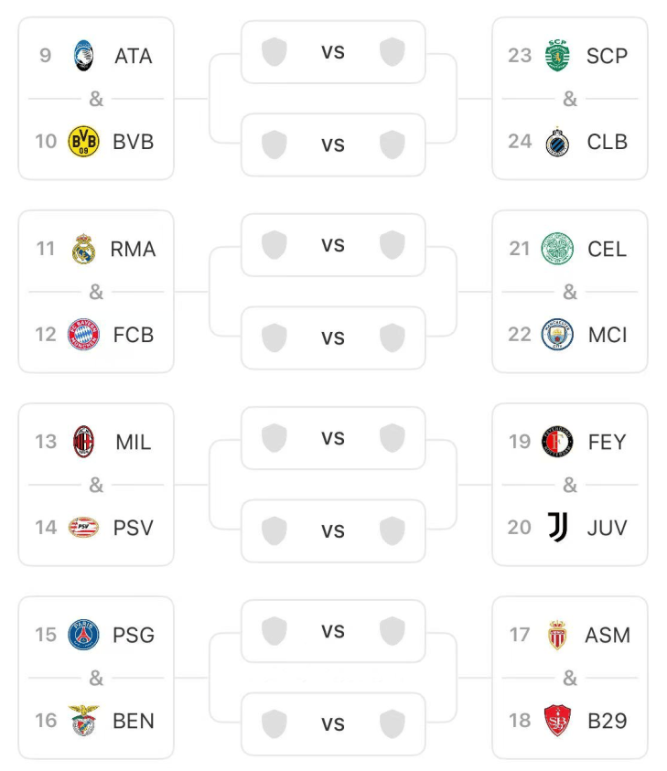Click the Sporting CP green badge
Viewport: 667px width, 771px height.
(556, 56)
